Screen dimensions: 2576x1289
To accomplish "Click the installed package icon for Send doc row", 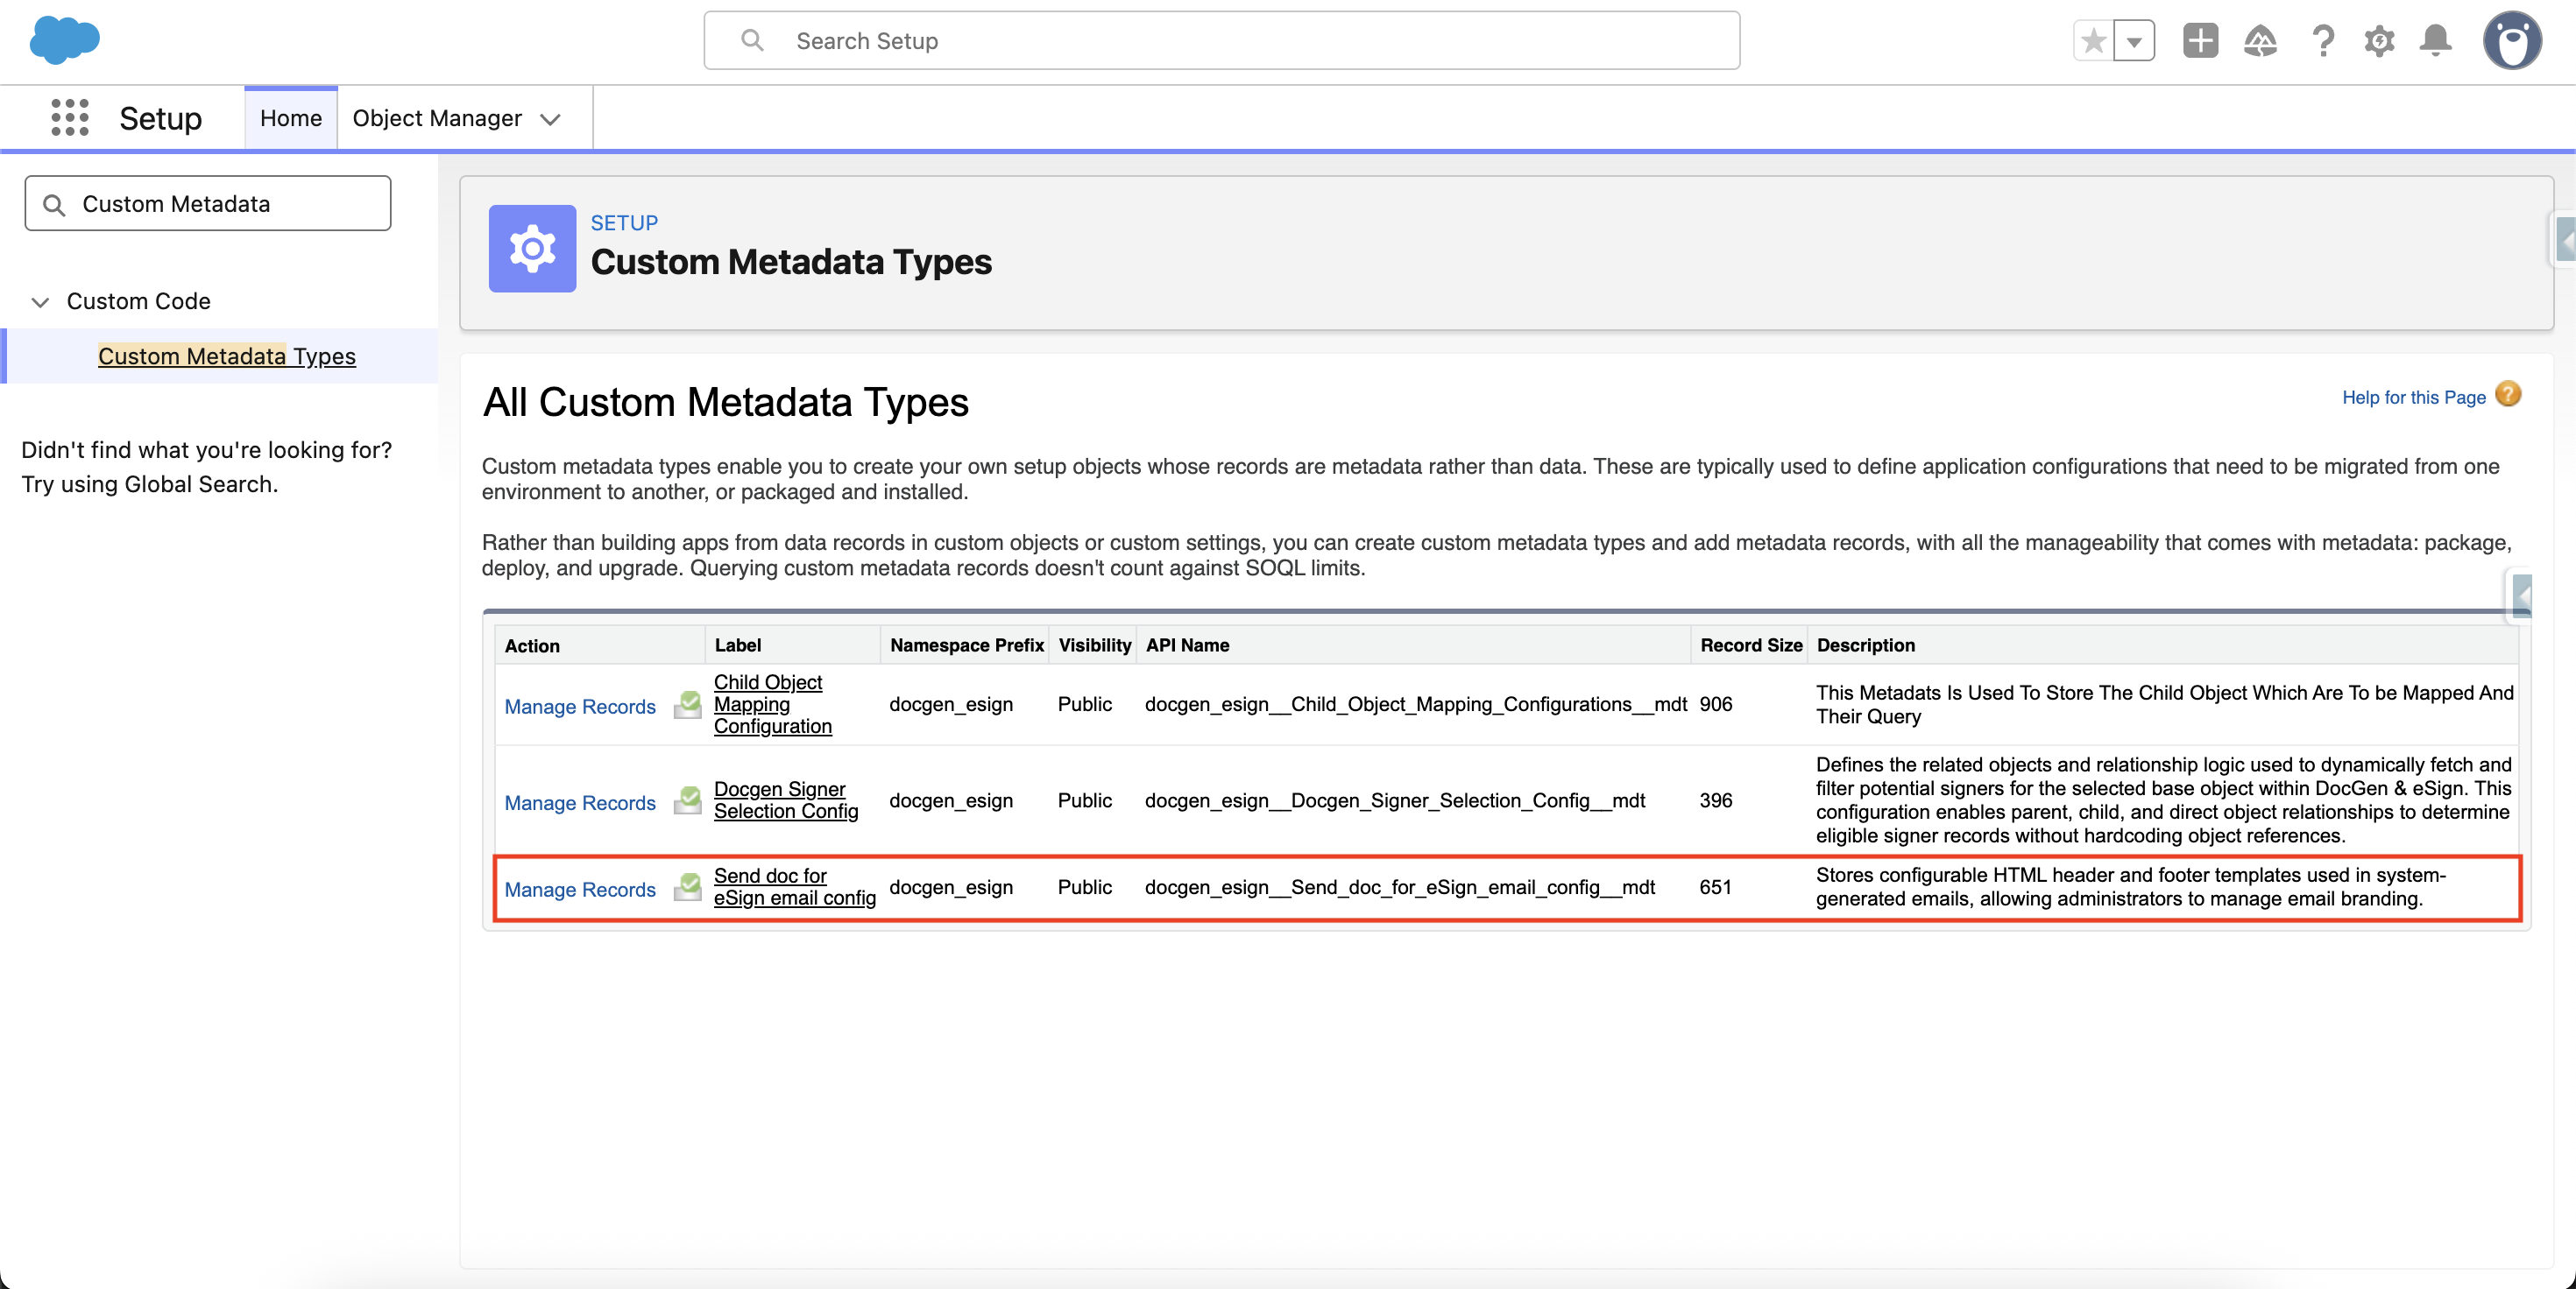I will click(x=688, y=887).
